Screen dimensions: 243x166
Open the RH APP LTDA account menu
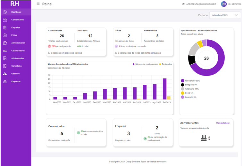tap(231, 4)
